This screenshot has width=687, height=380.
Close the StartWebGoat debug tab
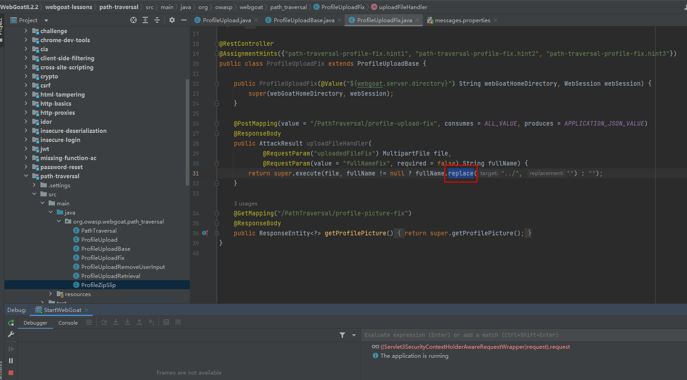pos(86,310)
